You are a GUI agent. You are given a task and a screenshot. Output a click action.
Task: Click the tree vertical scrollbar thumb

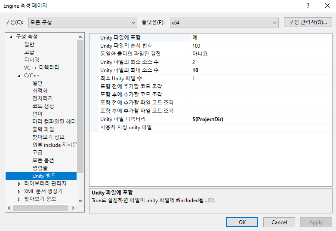80,106
